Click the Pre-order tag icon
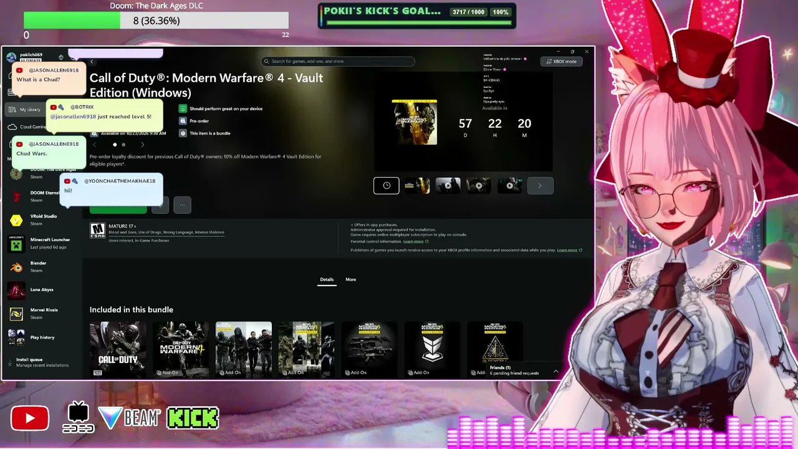This screenshot has width=798, height=449. [183, 121]
